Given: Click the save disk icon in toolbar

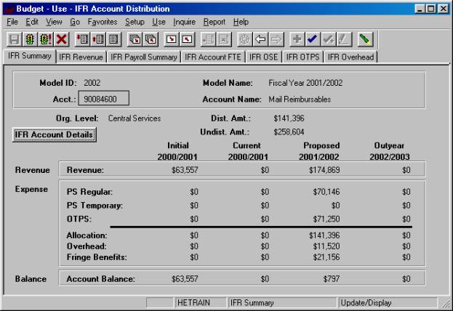Looking at the screenshot, I should click(x=14, y=39).
